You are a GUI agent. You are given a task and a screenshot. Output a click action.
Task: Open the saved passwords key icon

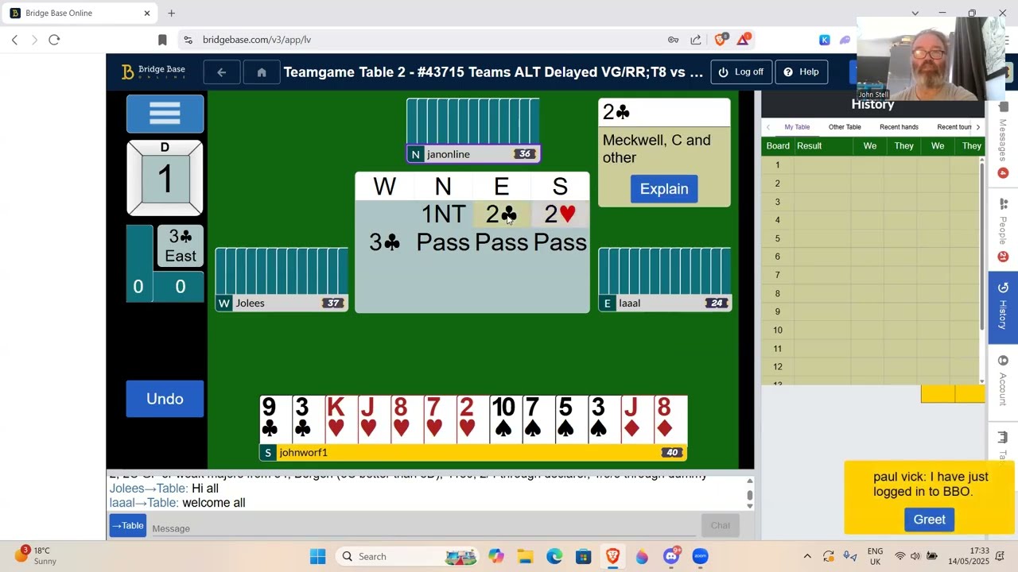click(673, 40)
